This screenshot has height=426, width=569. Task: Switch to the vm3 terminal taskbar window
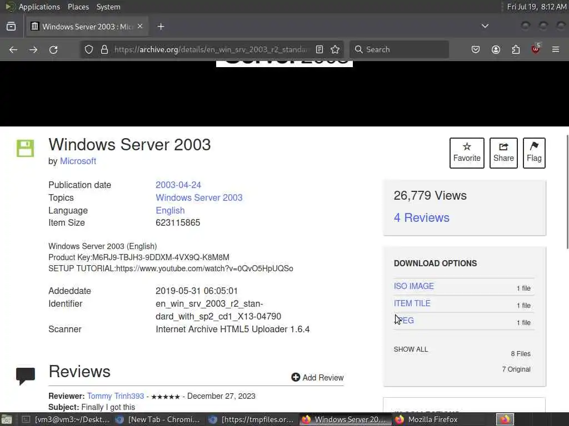(x=66, y=419)
